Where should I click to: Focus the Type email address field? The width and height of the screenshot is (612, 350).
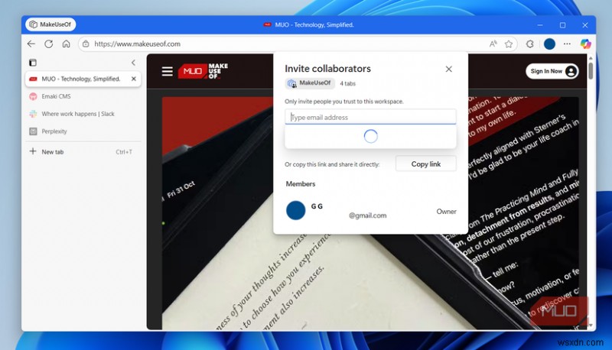point(370,117)
